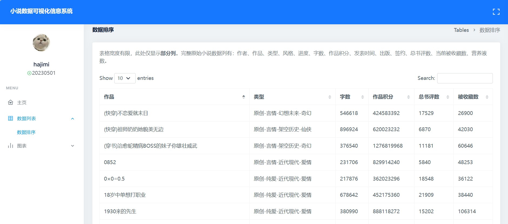This screenshot has height=224, width=508.
Task: Sort by 类型 column using sort icon
Action: pos(329,97)
